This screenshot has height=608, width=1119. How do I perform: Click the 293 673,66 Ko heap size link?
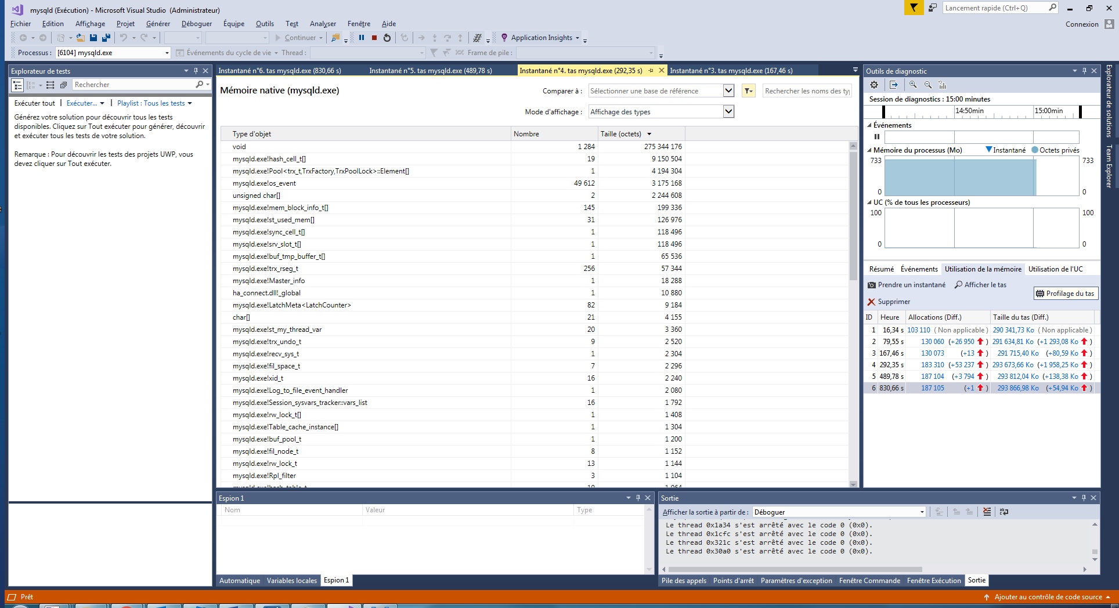(x=1013, y=365)
